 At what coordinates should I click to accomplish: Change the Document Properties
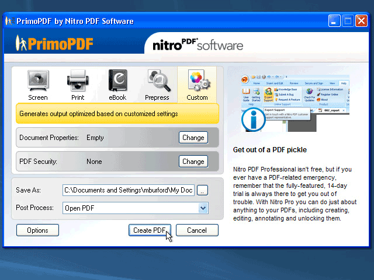coord(193,138)
